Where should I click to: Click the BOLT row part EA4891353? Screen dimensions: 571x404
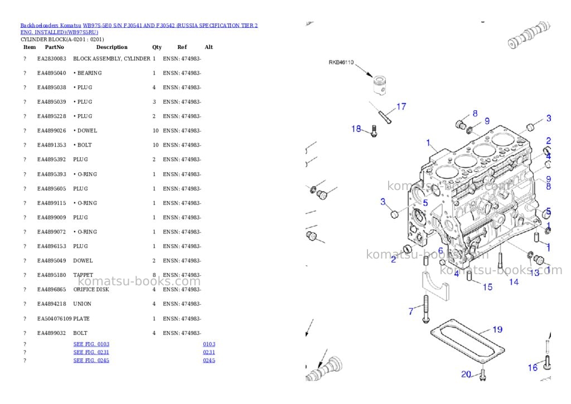point(52,145)
